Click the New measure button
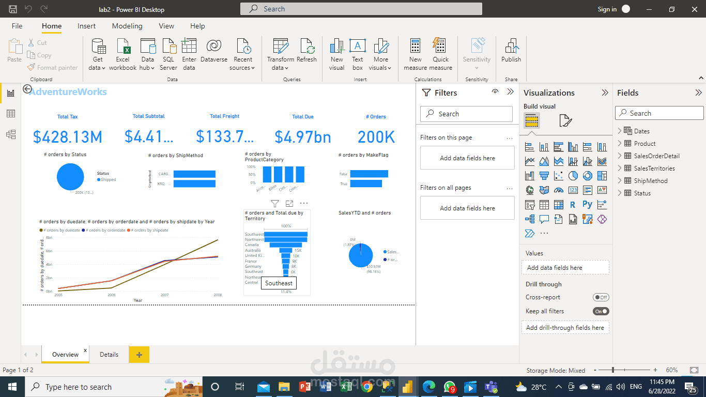Viewport: 706px width, 397px height. 416,54
